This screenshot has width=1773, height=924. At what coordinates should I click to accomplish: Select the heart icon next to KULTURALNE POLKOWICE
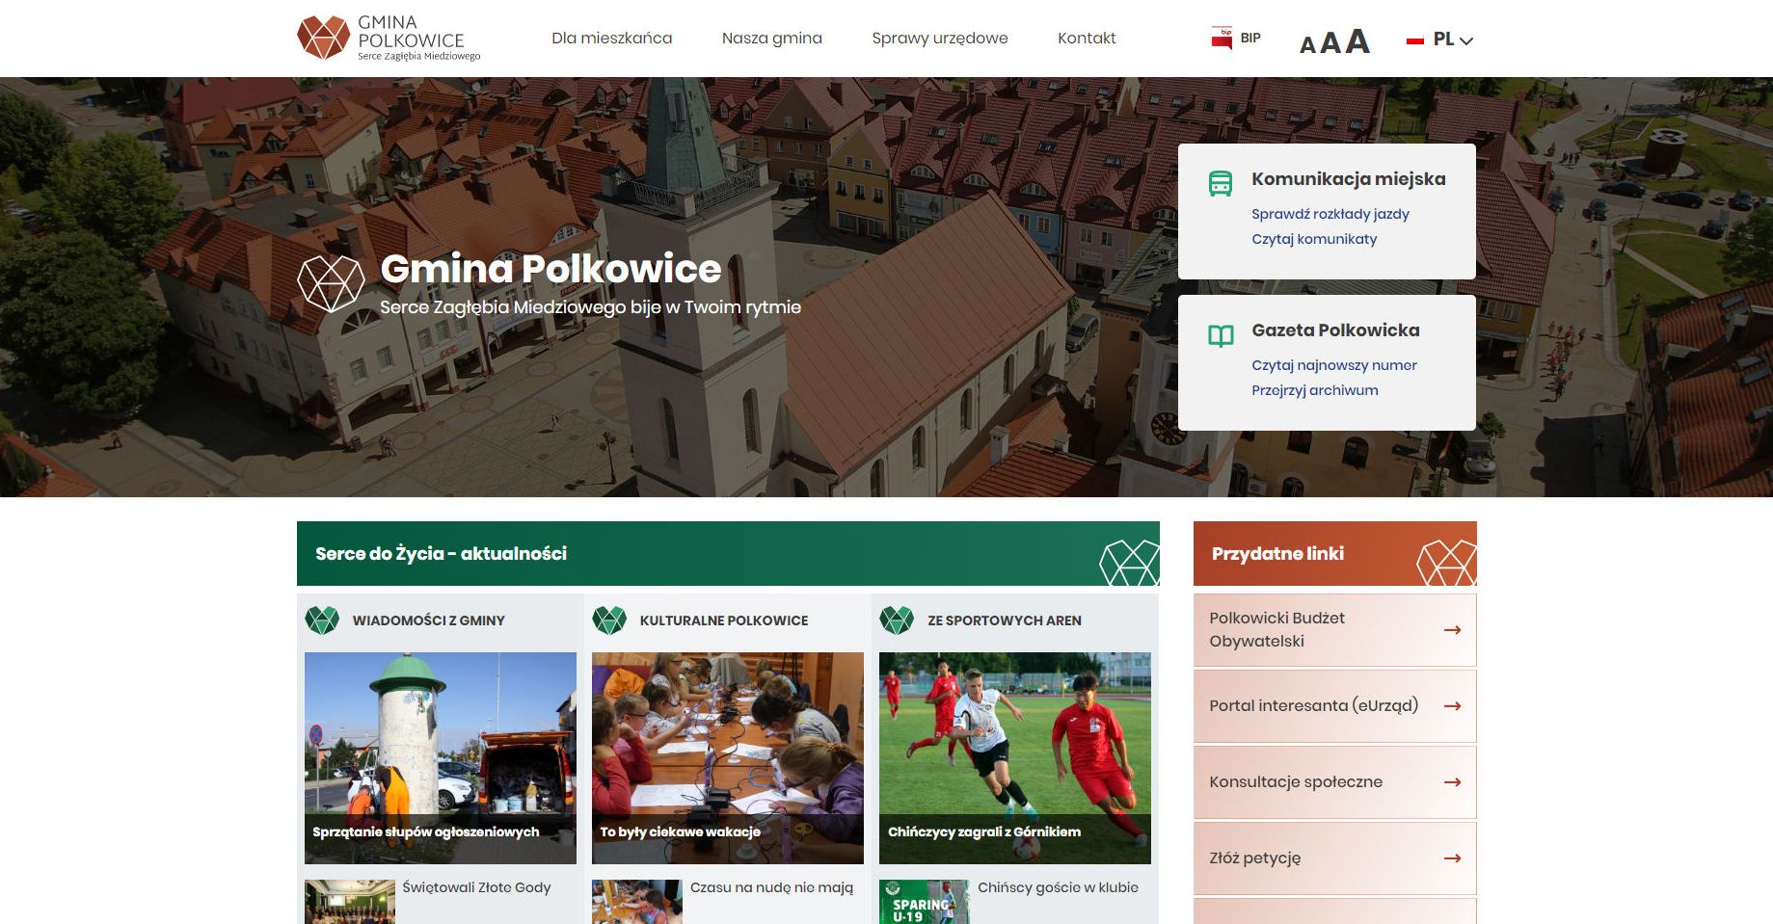click(610, 620)
